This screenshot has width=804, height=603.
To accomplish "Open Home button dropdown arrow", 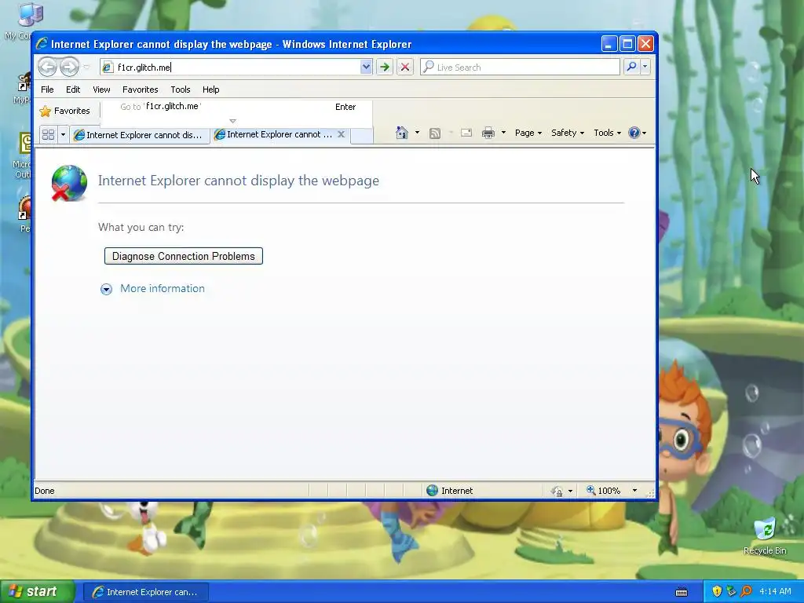I will point(417,133).
